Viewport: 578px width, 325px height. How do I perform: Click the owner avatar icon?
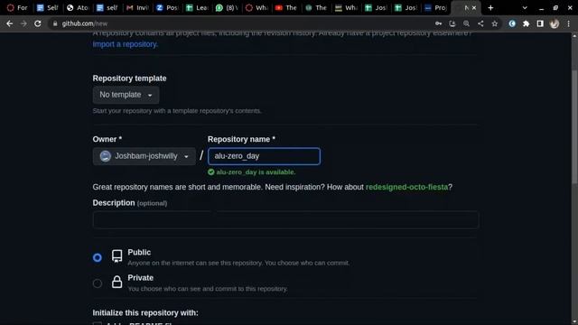[x=106, y=156]
